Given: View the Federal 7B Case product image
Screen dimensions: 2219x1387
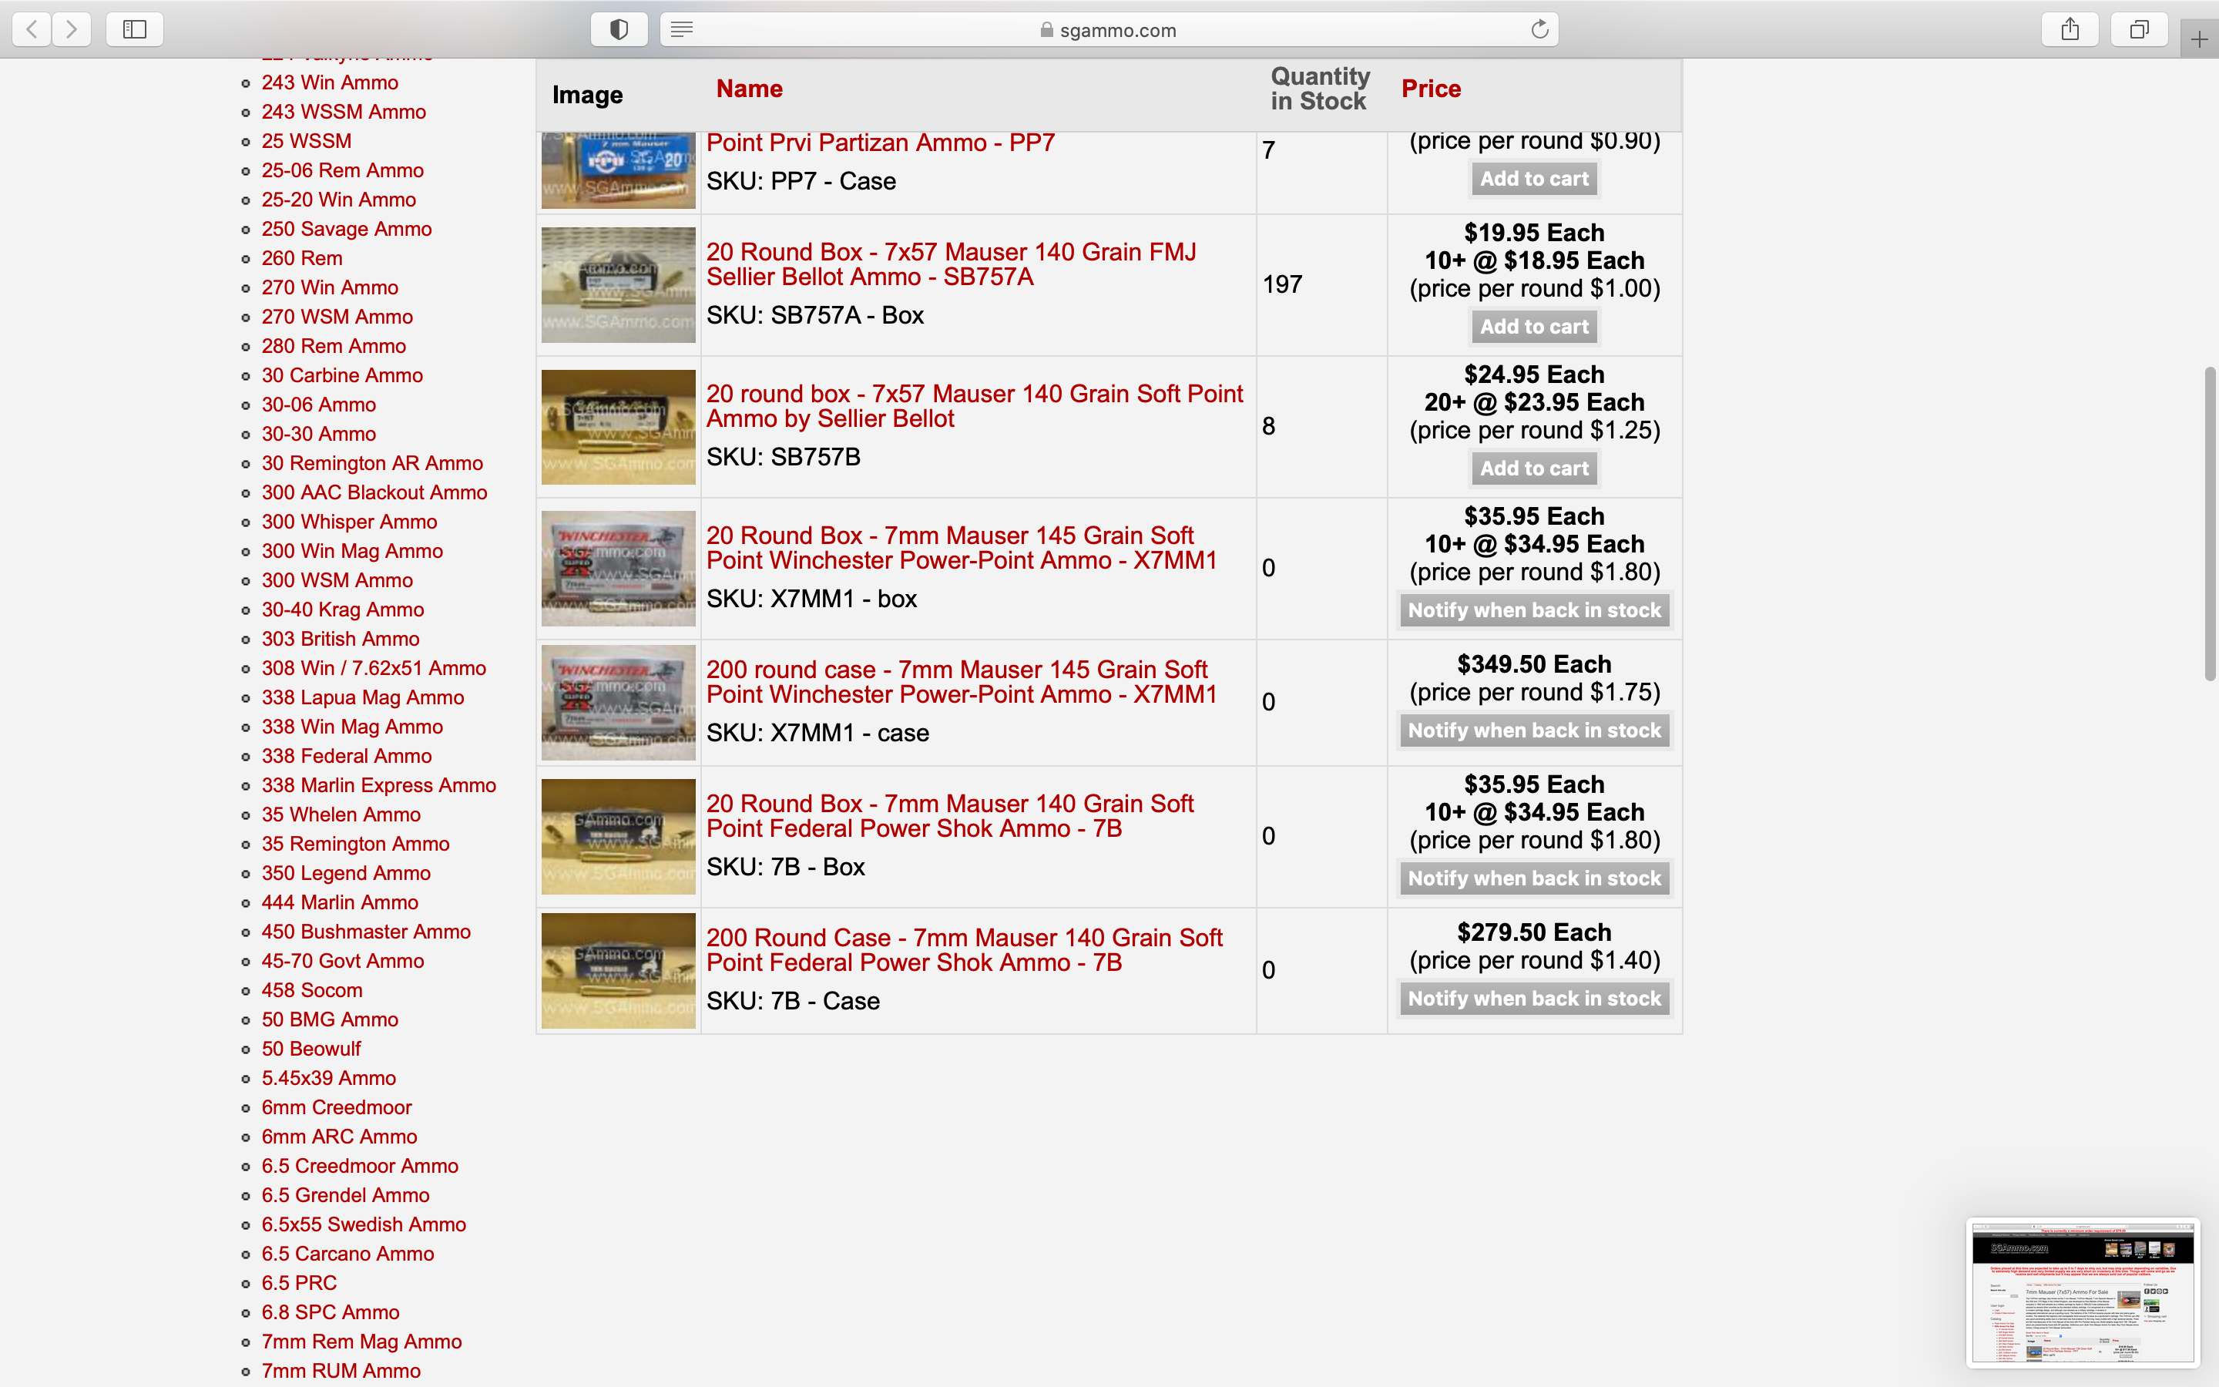Looking at the screenshot, I should tap(619, 971).
